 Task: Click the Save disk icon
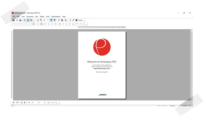tap(17, 20)
